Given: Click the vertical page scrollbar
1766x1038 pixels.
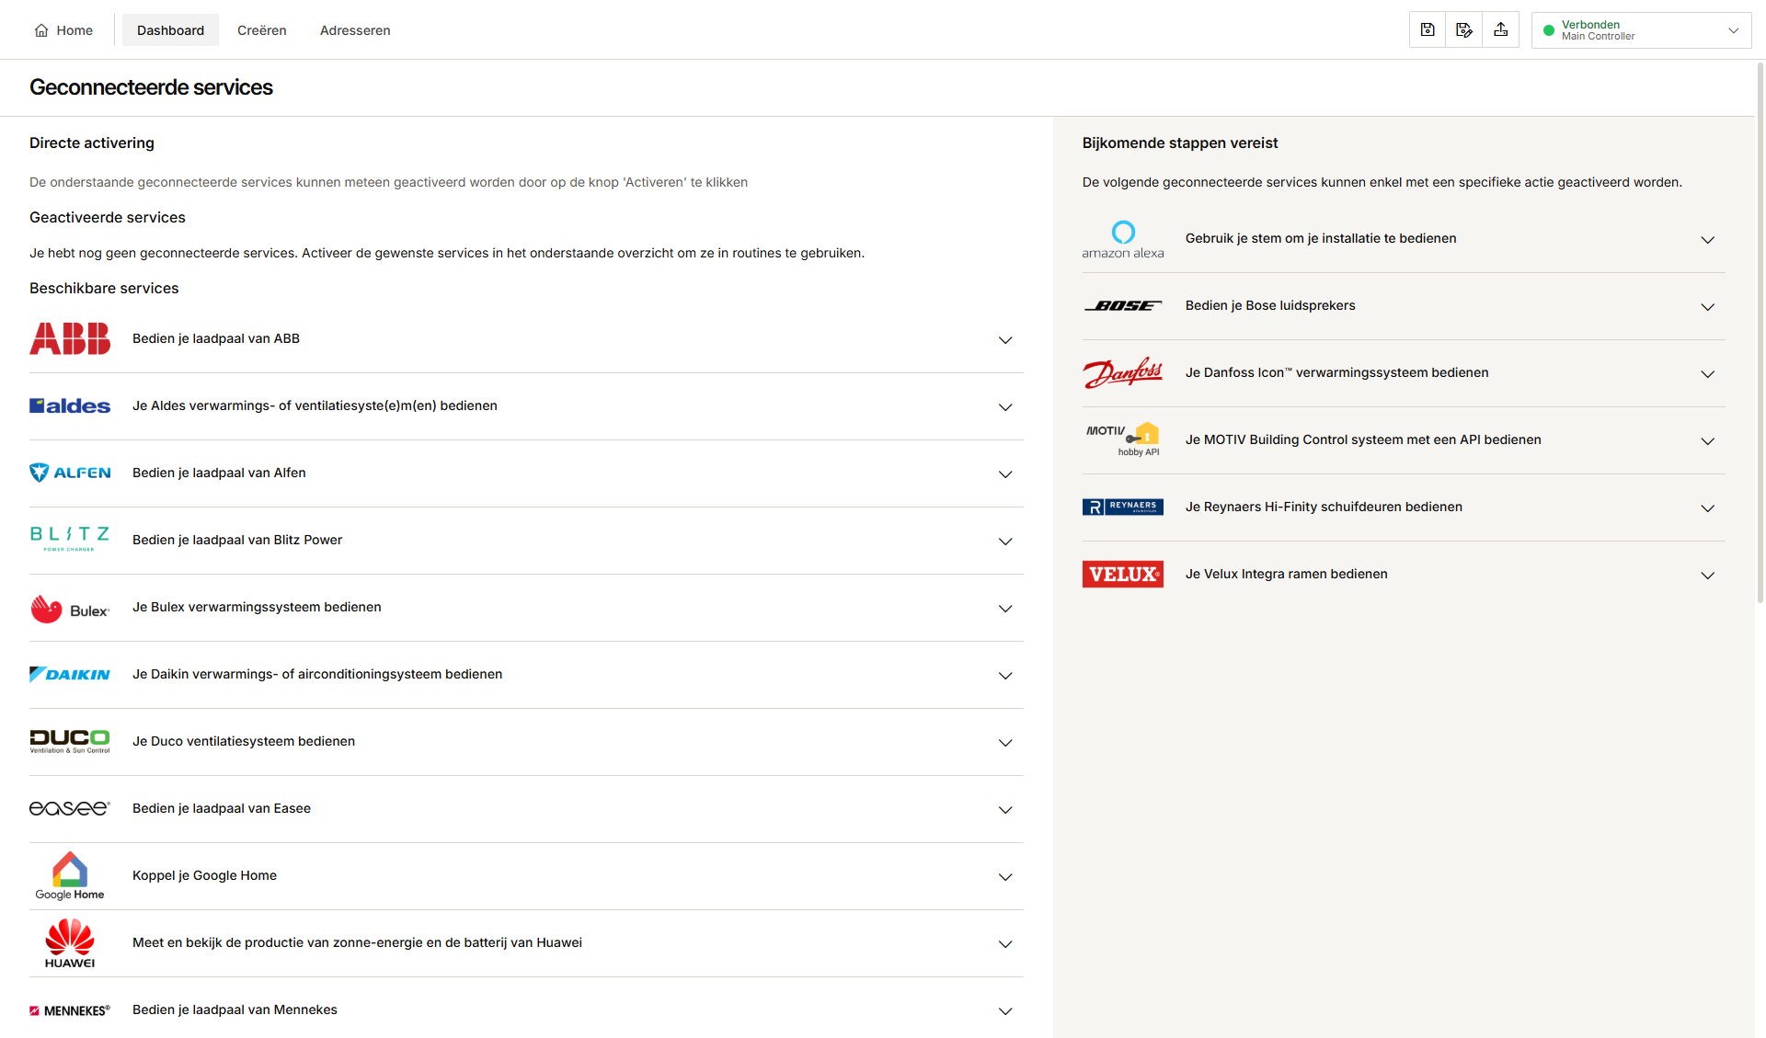Looking at the screenshot, I should click(1760, 331).
